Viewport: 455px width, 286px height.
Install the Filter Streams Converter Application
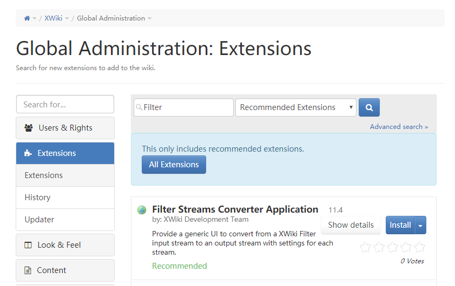point(400,225)
